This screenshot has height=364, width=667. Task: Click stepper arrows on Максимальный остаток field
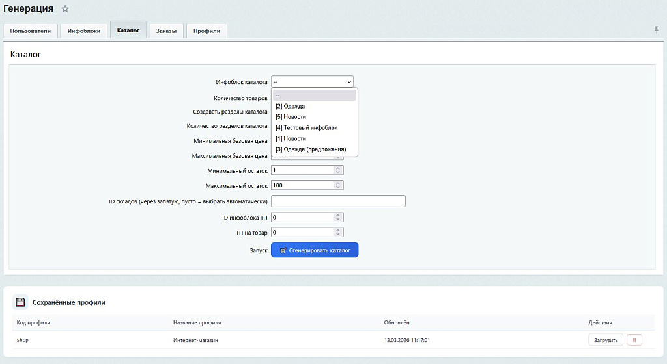338,185
